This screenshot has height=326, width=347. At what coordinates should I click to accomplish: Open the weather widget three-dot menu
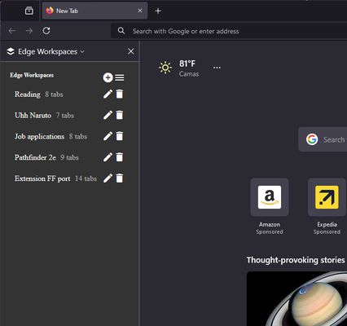click(217, 68)
